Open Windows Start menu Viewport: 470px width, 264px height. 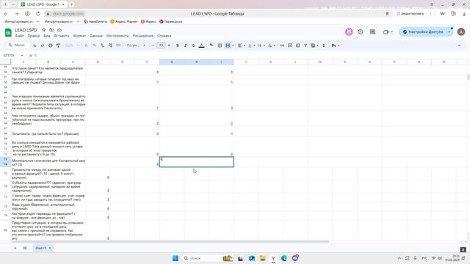pyautogui.click(x=176, y=258)
